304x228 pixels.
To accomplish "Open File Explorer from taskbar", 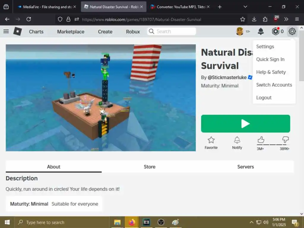I will point(117,222).
